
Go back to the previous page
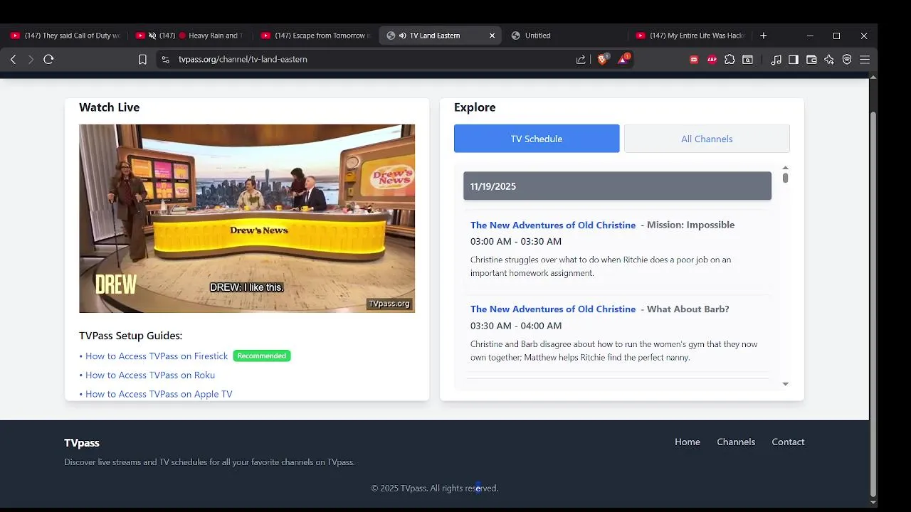(x=13, y=60)
